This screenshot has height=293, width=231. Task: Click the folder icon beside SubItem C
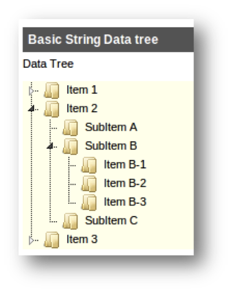71,221
